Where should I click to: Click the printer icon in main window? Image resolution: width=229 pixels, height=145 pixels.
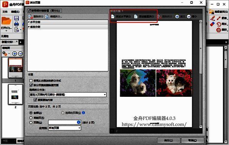16,24
